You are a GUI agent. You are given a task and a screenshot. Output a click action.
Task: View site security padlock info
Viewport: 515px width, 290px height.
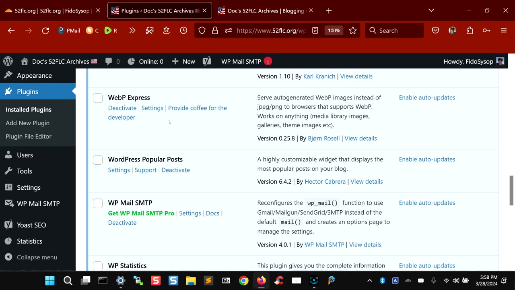(x=215, y=31)
